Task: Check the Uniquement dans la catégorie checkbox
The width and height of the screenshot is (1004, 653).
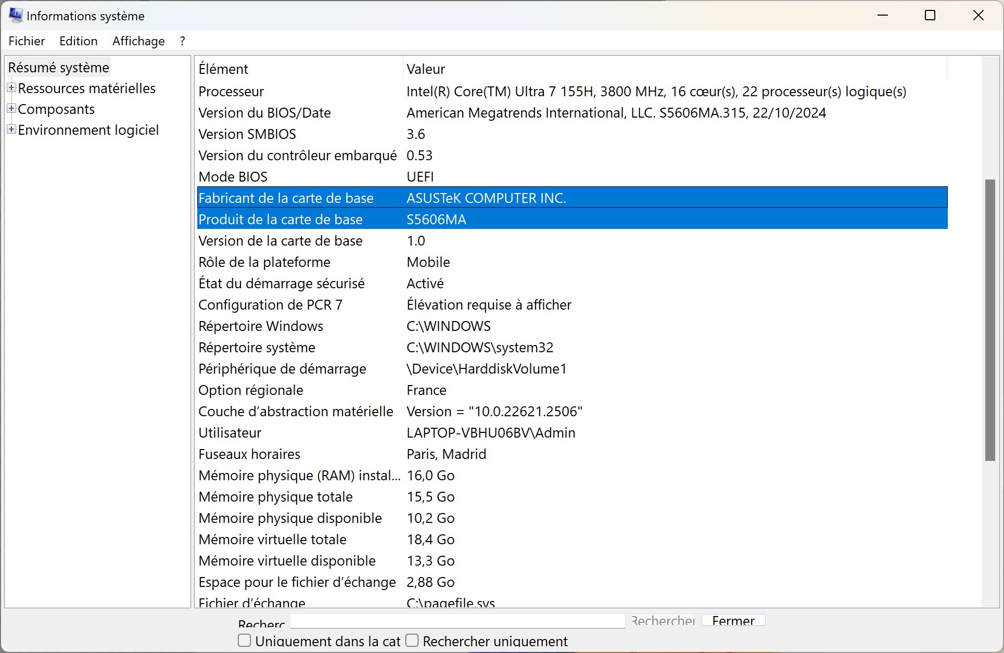Action: tap(245, 640)
